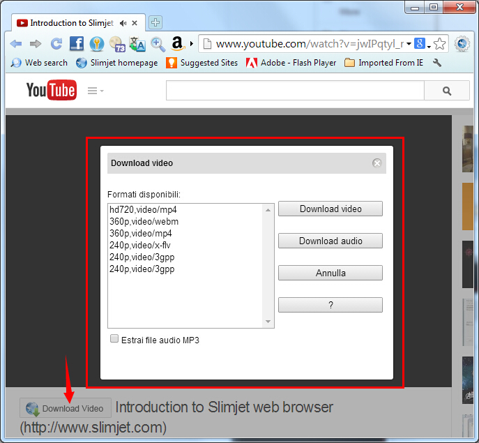Select the second 240p,video/3gpp format
This screenshot has height=443, width=479.
coord(185,269)
